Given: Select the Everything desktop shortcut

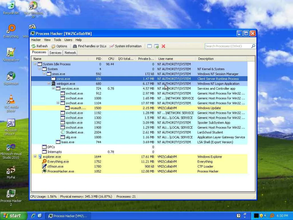Looking at the screenshot, I should (x=11, y=31).
